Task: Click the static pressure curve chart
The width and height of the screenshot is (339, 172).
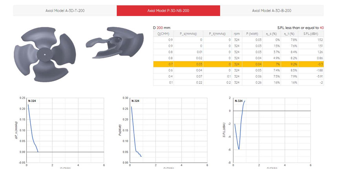Action: pyautogui.click(x=65, y=130)
